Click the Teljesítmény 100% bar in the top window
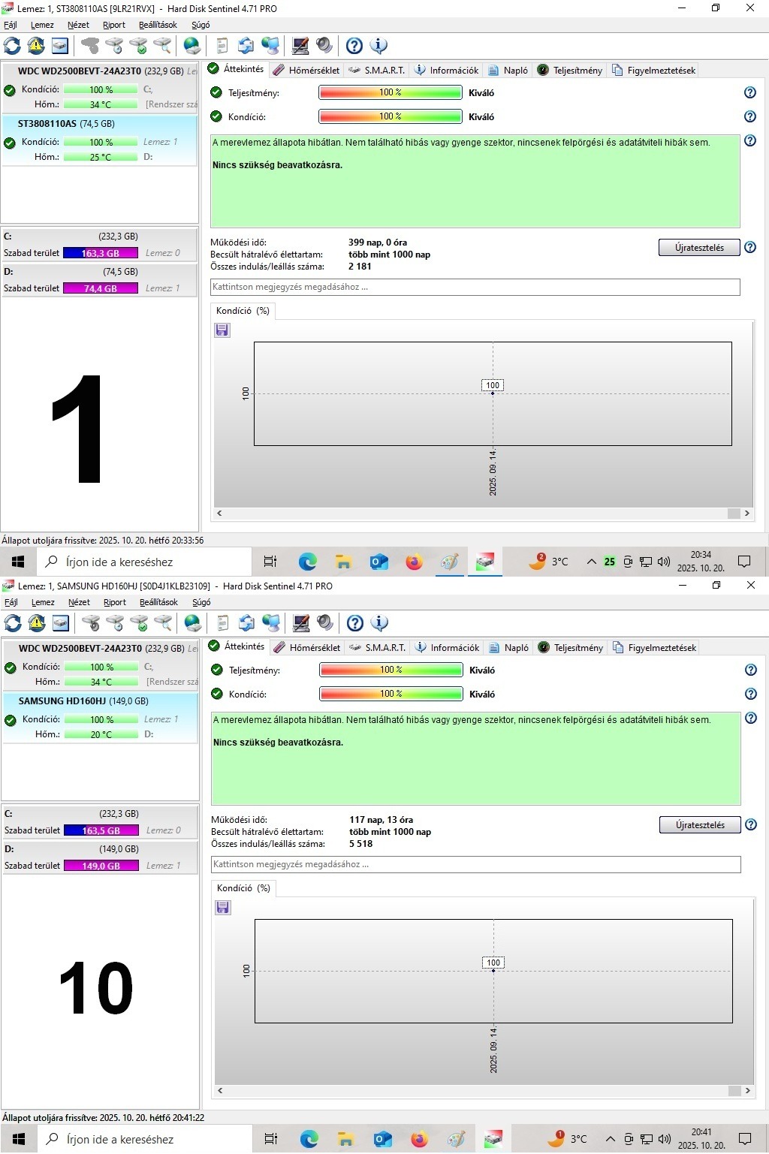The image size is (769, 1154). click(391, 92)
